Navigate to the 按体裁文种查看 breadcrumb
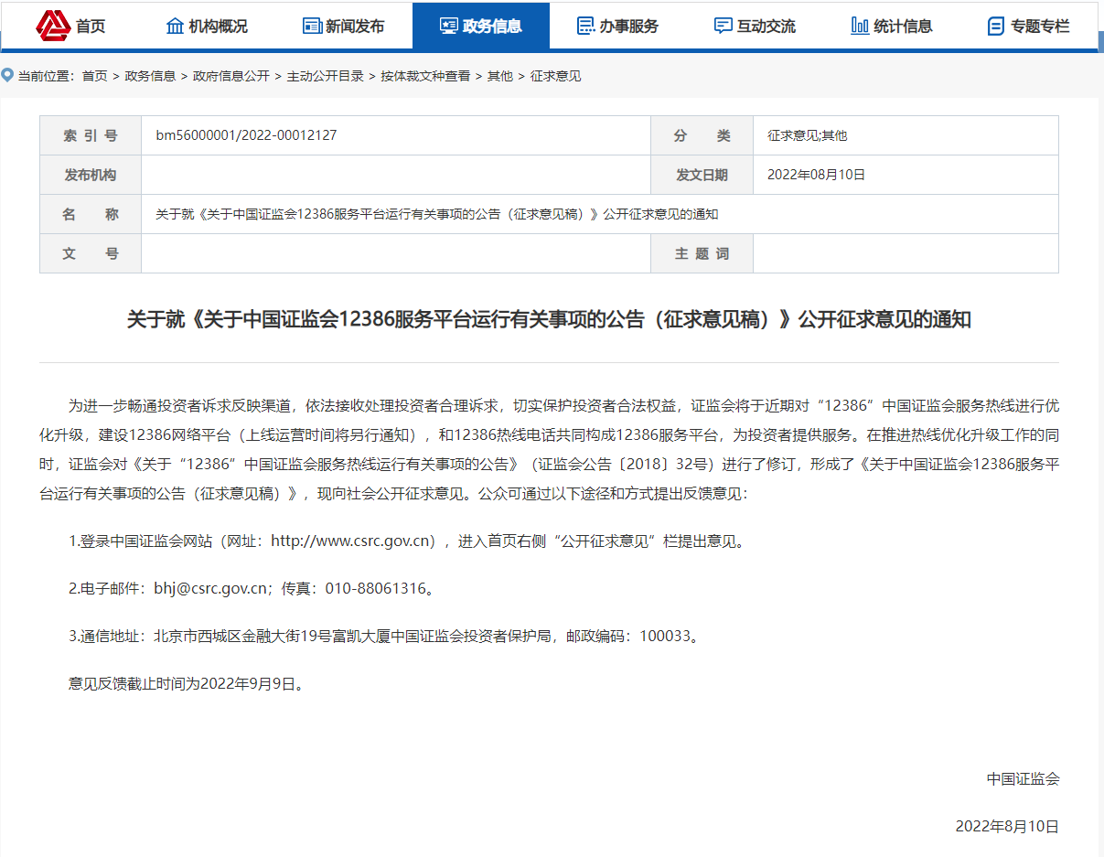Image resolution: width=1104 pixels, height=857 pixels. pos(425,76)
